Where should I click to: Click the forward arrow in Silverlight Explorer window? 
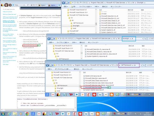click(x=67, y=3)
